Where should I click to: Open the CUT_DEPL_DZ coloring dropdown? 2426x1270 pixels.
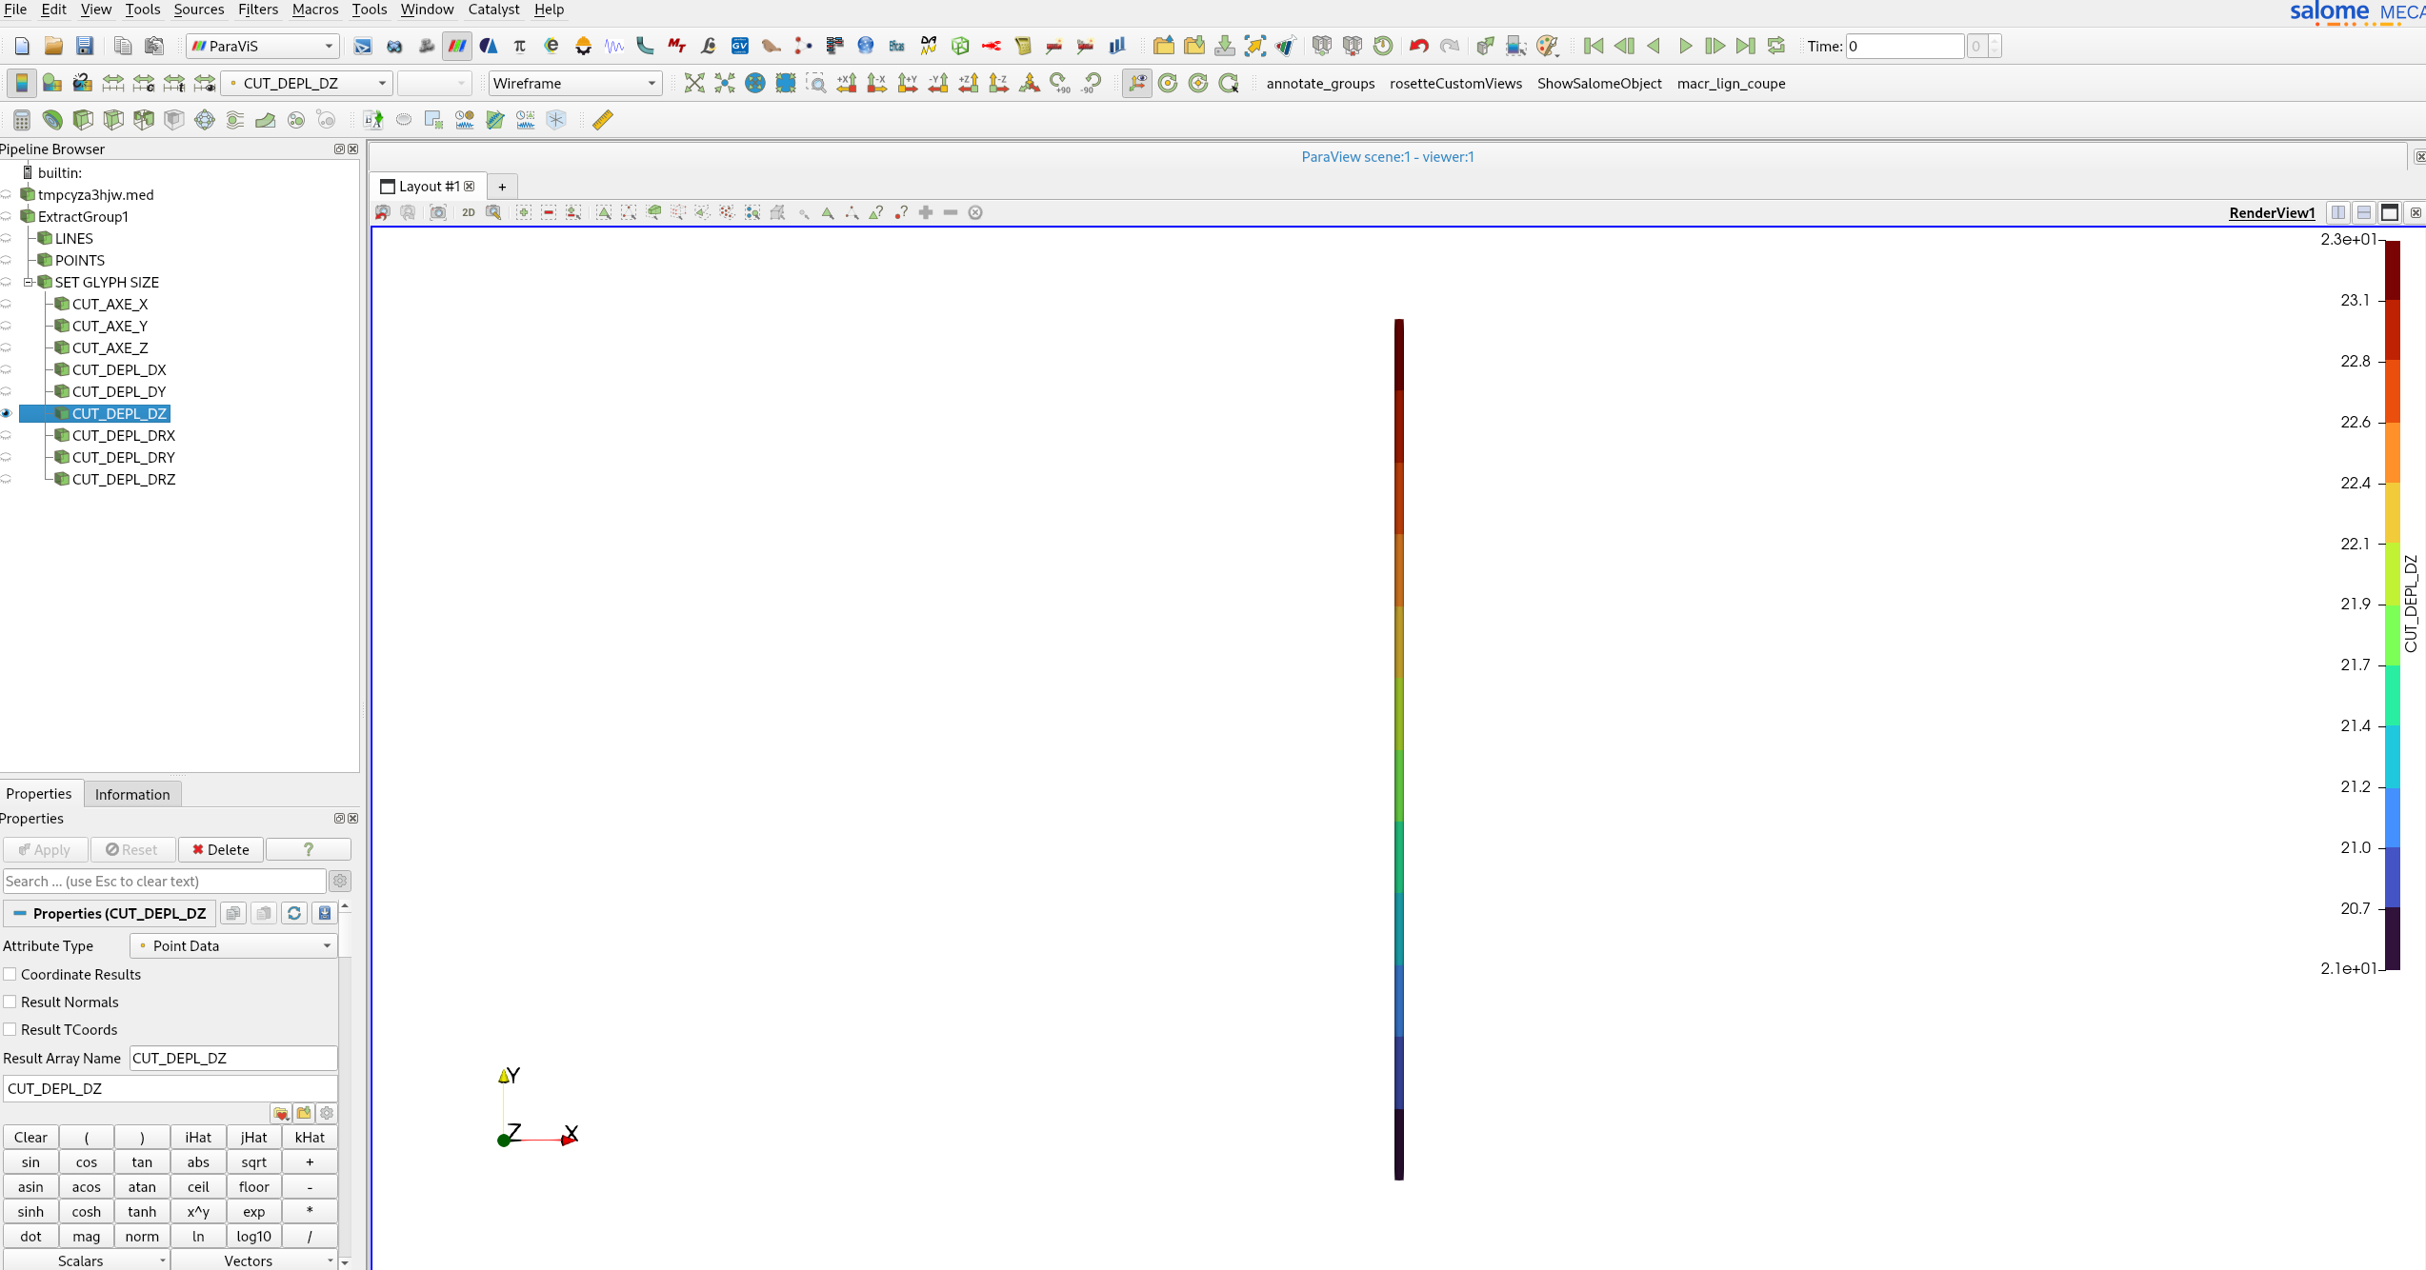[307, 83]
